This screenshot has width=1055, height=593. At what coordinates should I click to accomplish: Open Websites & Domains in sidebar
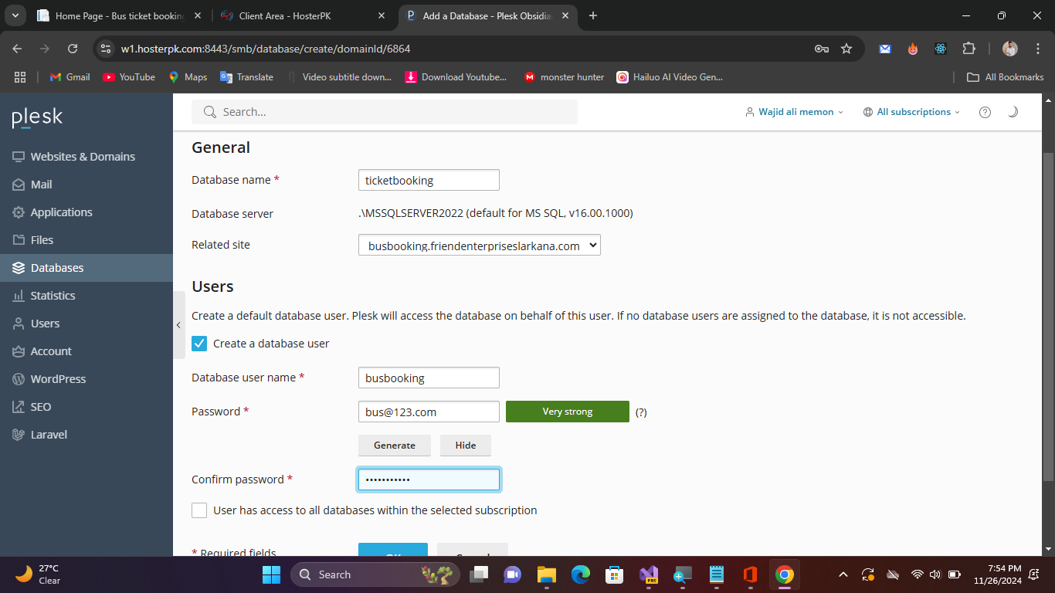tap(83, 157)
